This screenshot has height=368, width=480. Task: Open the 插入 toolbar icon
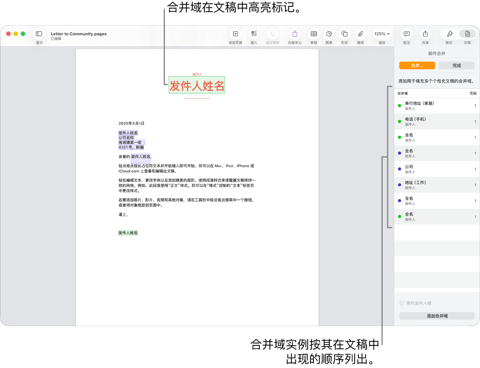point(254,34)
